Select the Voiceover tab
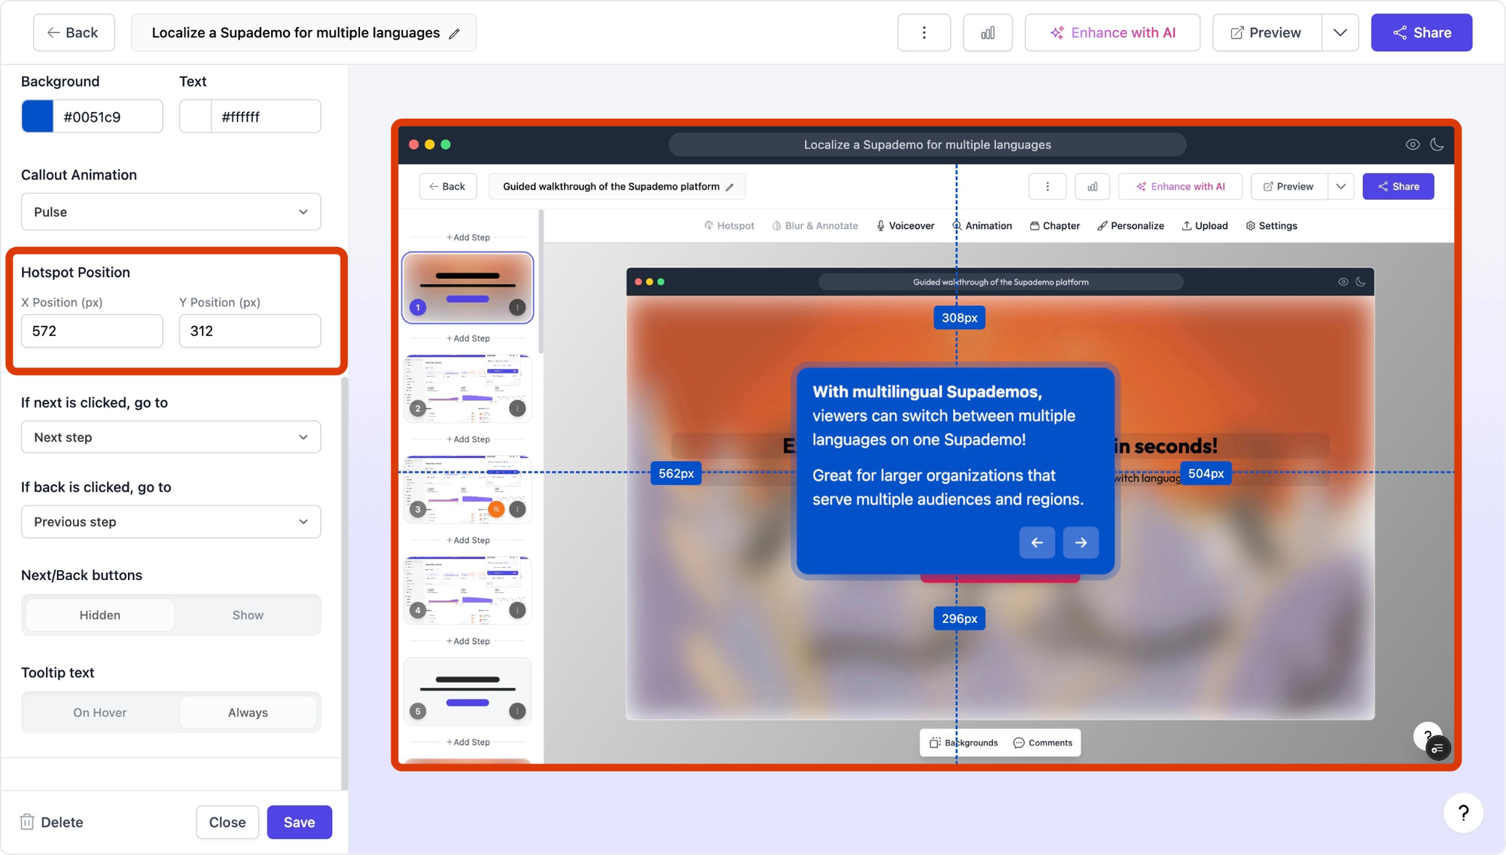 click(x=905, y=225)
